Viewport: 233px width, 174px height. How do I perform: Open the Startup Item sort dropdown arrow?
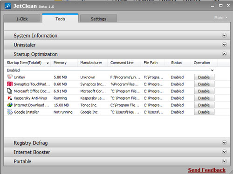(x=48, y=63)
